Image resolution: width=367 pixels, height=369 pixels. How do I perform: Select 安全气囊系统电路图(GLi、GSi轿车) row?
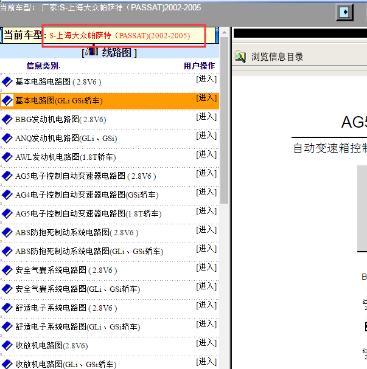click(x=110, y=289)
